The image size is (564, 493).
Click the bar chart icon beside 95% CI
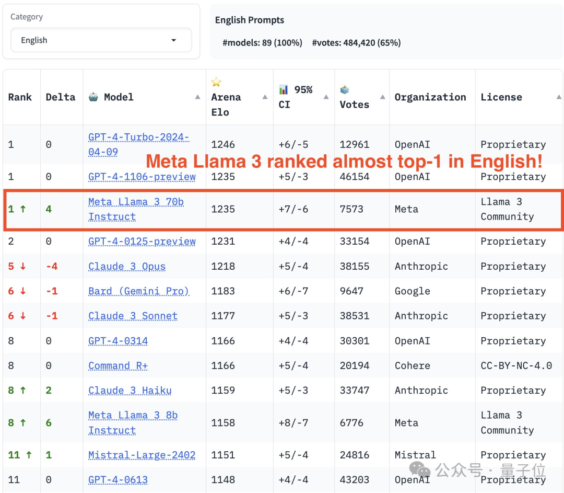(x=284, y=90)
